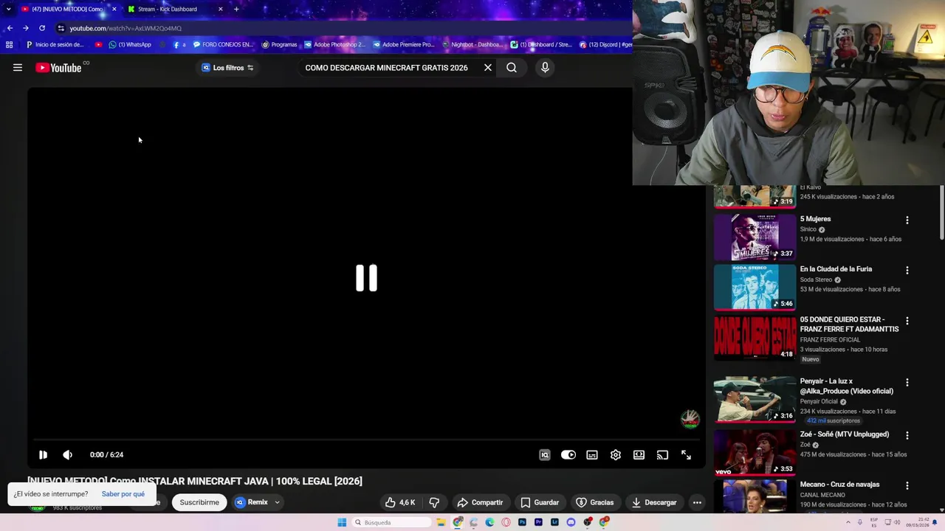The image size is (945, 531).
Task: Subscribe with the Suscribirme button
Action: point(199,502)
